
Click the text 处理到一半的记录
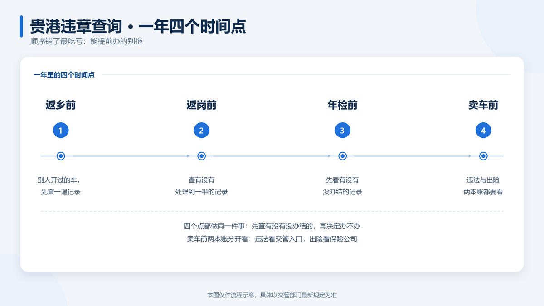pos(202,192)
